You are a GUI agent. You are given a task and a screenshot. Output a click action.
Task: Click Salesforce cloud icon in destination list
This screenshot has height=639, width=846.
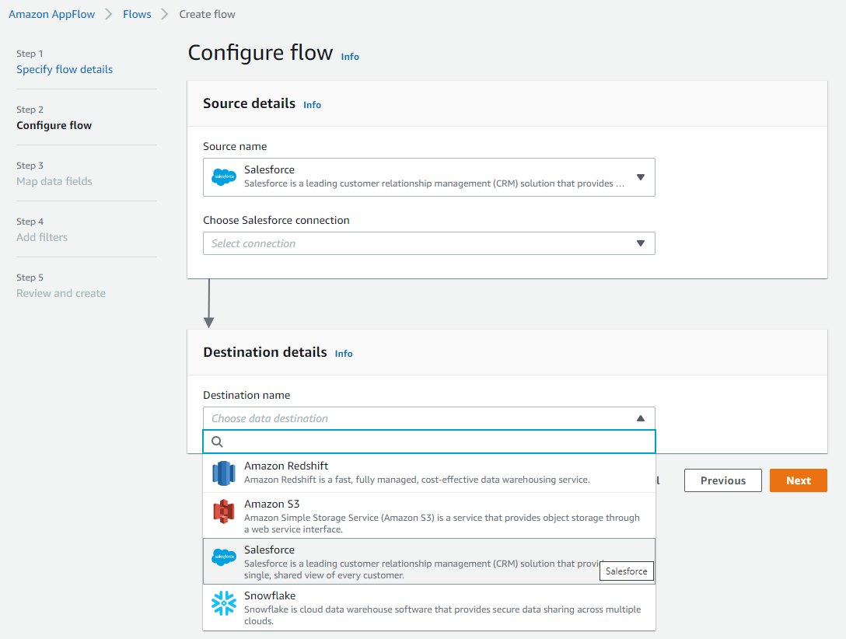click(x=224, y=557)
